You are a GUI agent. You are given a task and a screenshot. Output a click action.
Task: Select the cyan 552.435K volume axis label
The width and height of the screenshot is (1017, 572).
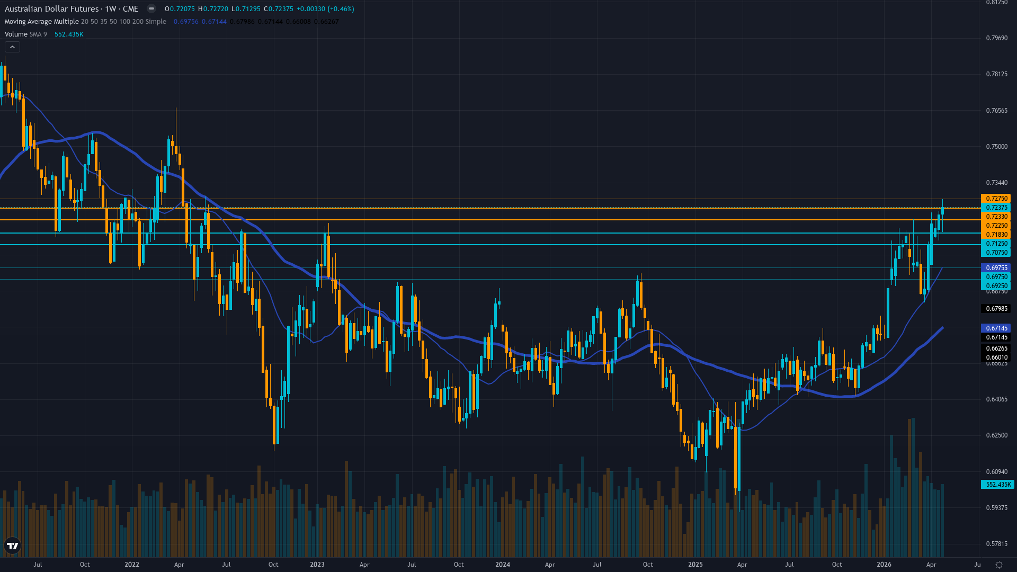pos(998,485)
